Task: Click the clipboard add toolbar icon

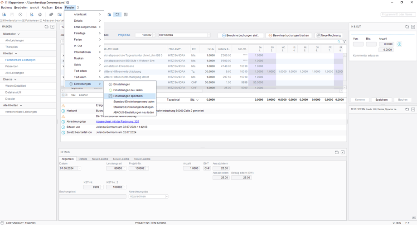Action: [109, 14]
